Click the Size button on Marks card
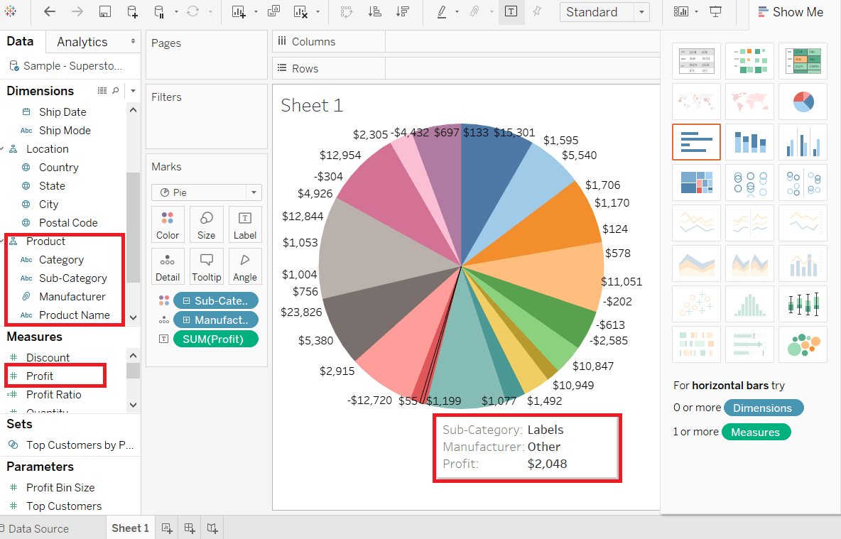This screenshot has width=841, height=539. point(206,224)
